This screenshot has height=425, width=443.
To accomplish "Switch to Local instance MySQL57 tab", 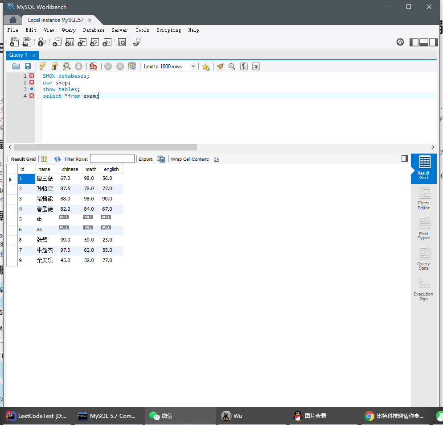I will pos(56,20).
